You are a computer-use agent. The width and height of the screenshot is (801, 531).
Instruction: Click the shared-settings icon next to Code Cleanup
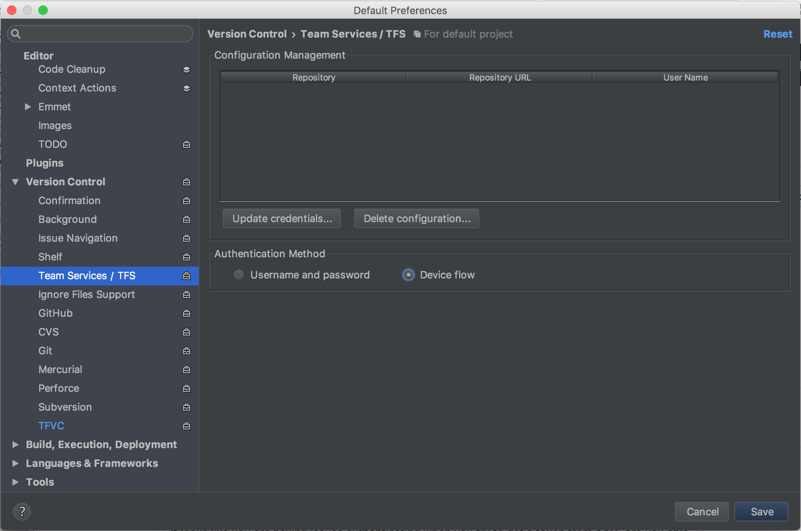[187, 69]
